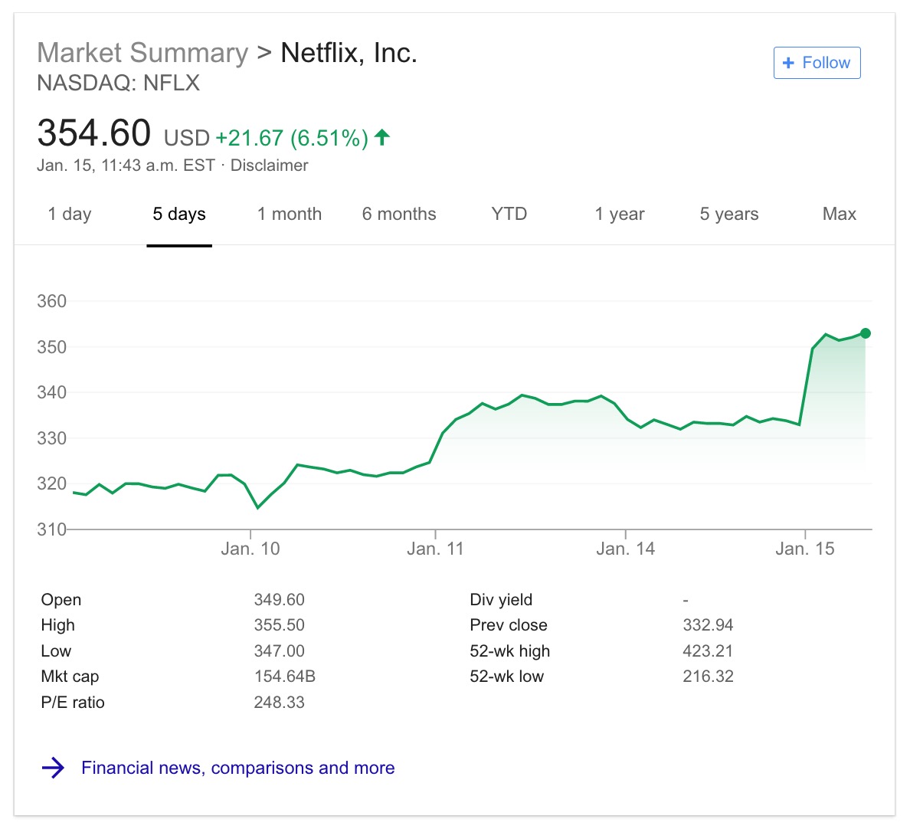Click the blue arrow beside Financial news
910x829 pixels.
coord(53,768)
